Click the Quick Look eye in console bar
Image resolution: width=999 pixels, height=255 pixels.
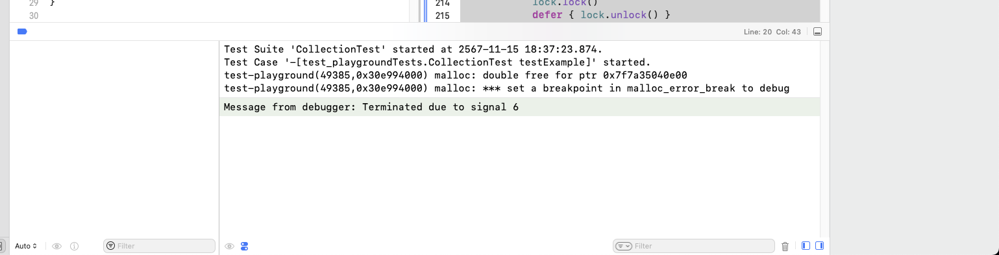tap(229, 247)
